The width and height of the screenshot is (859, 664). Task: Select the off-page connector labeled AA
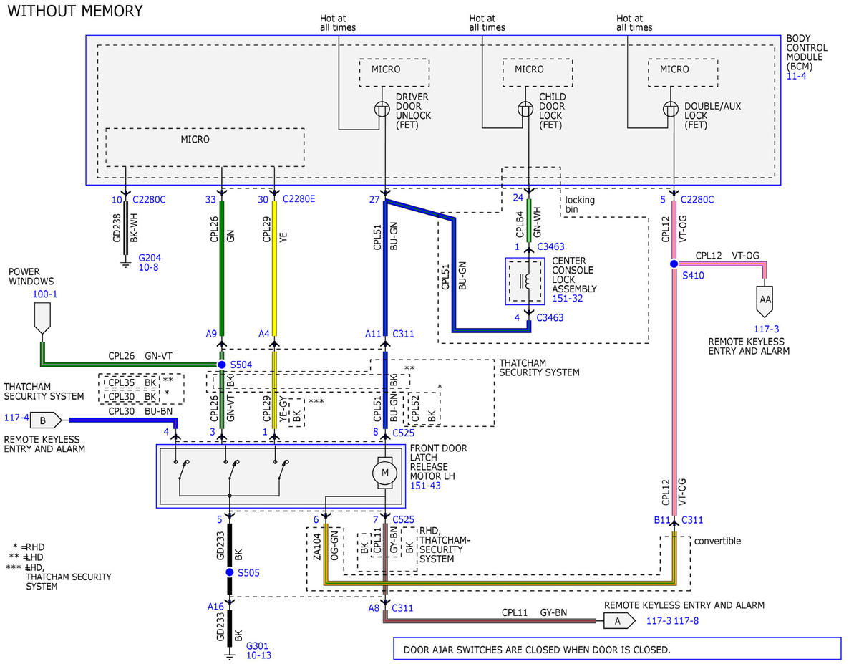[765, 301]
